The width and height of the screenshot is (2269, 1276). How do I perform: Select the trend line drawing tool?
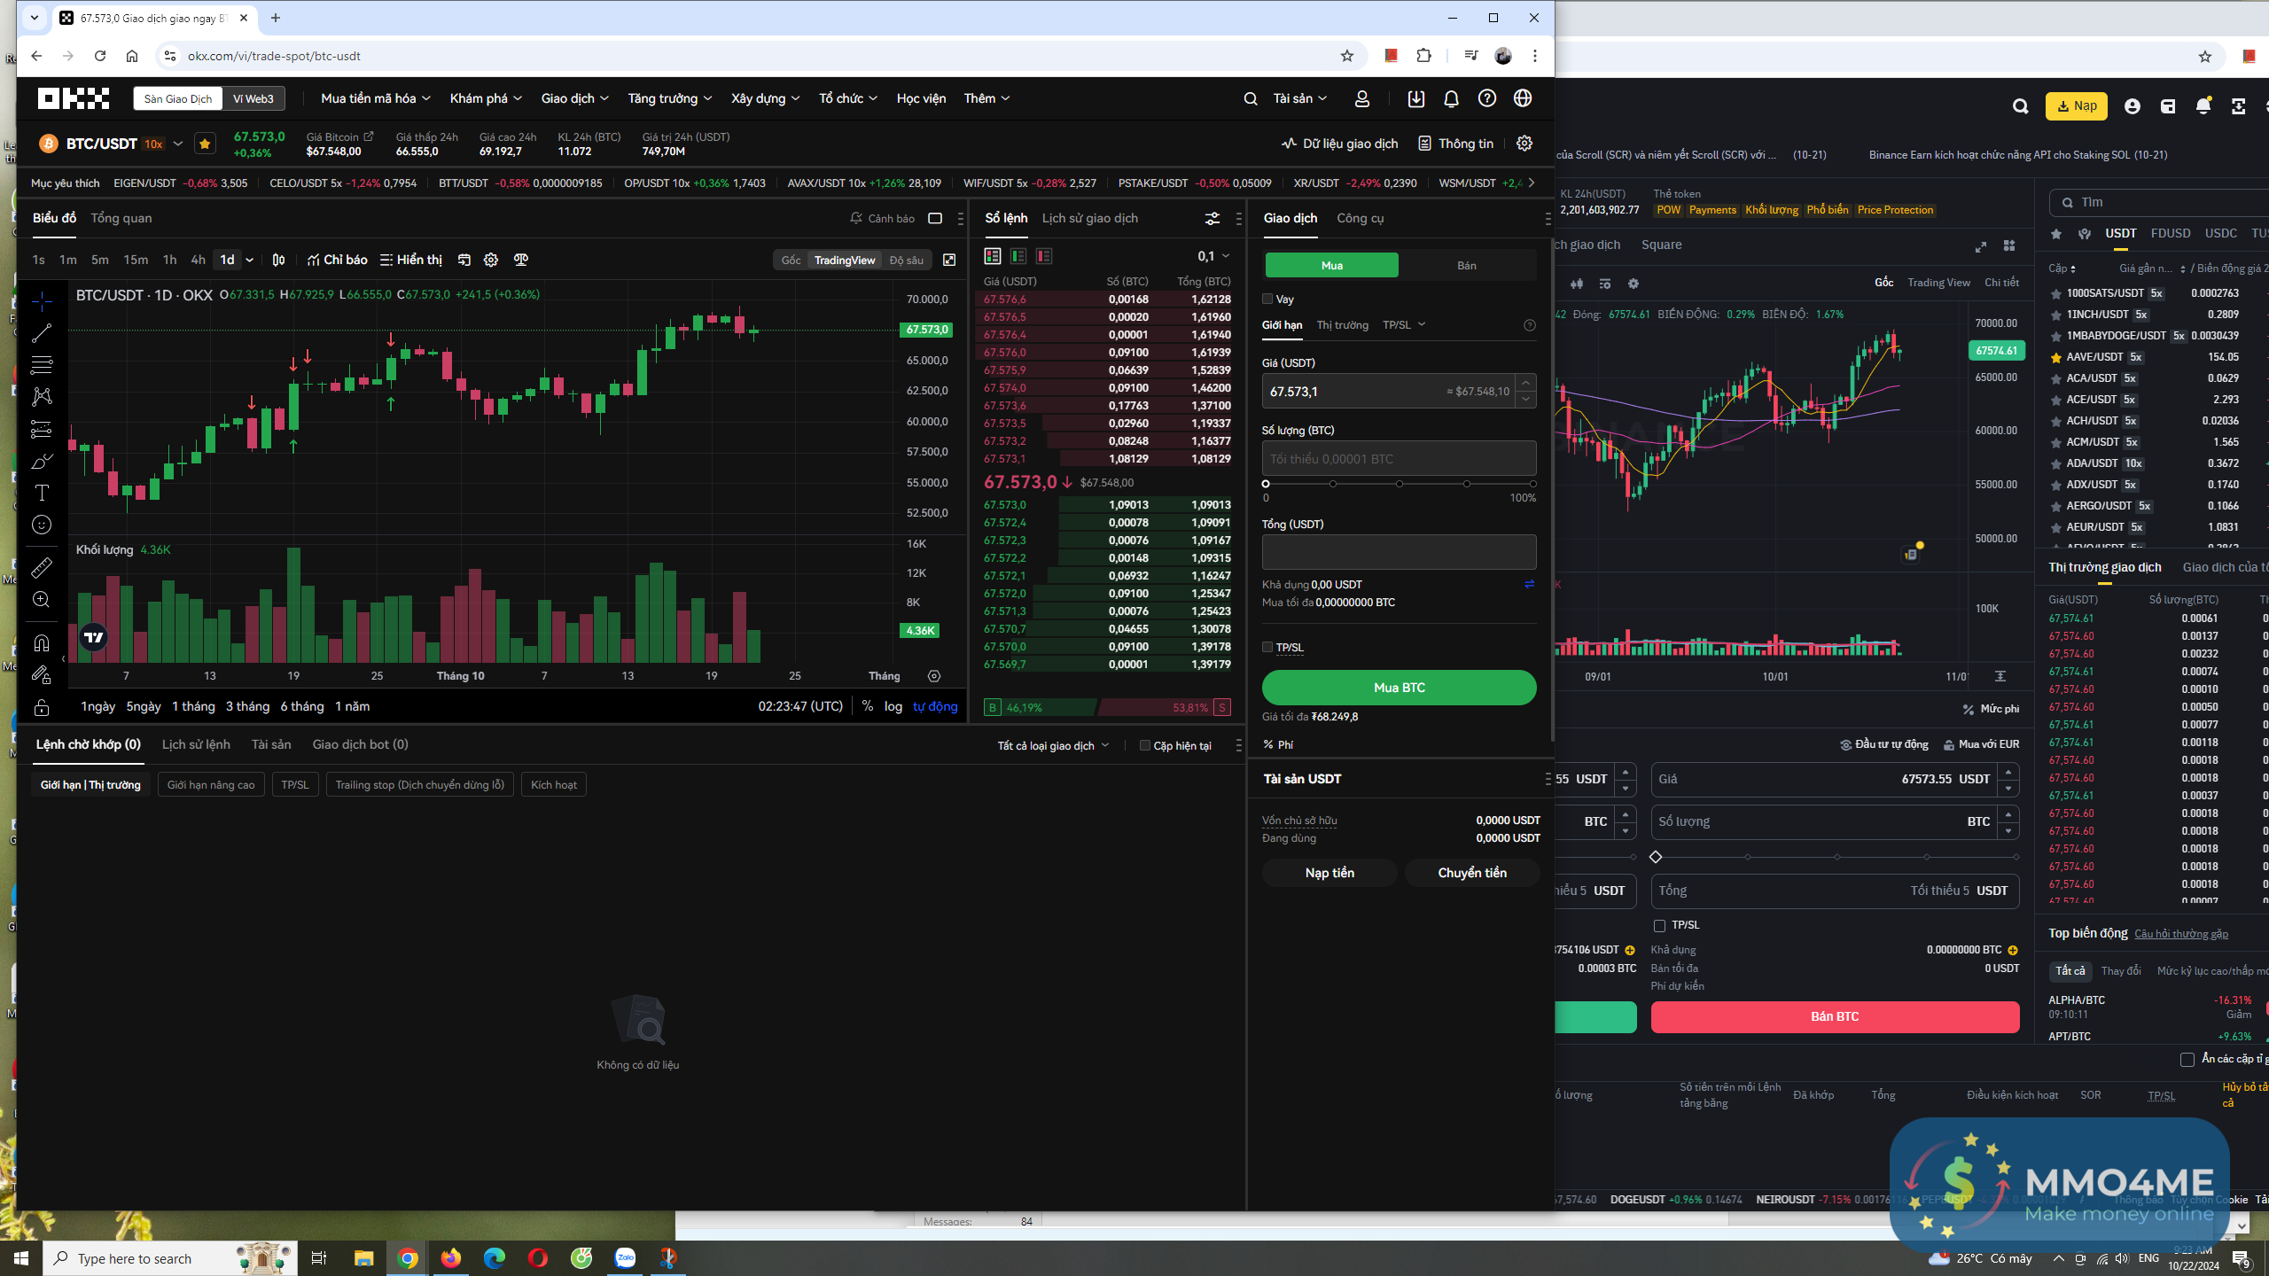click(42, 333)
